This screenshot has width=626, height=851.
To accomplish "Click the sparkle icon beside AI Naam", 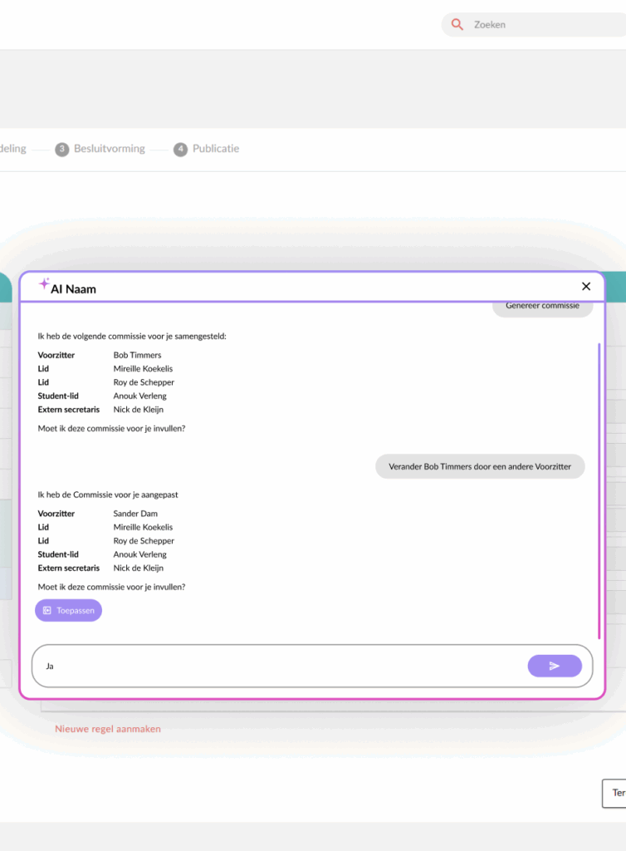I will pos(44,284).
